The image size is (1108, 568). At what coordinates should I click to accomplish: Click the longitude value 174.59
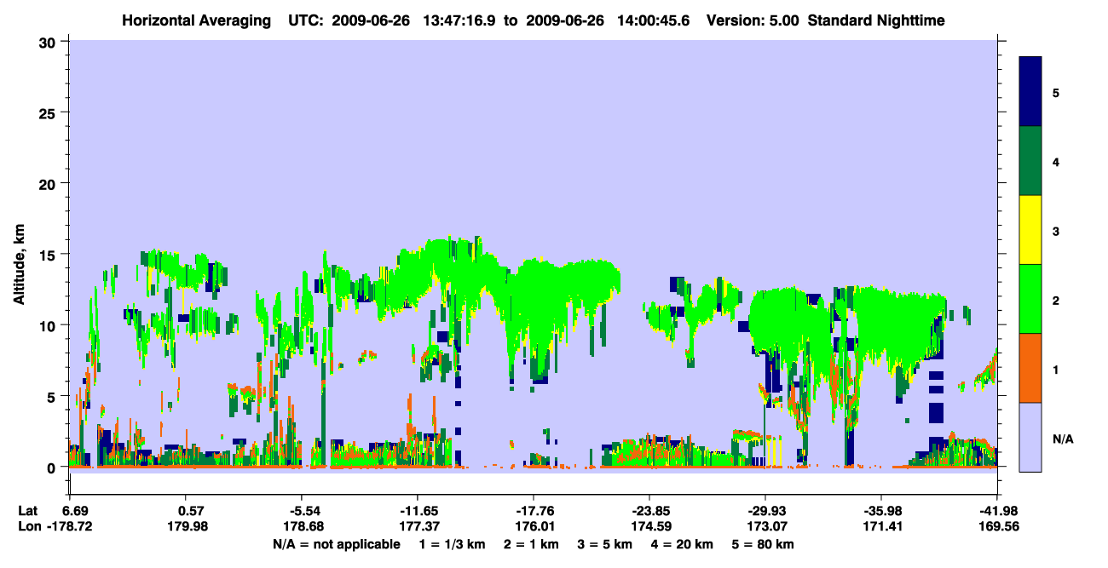[652, 527]
